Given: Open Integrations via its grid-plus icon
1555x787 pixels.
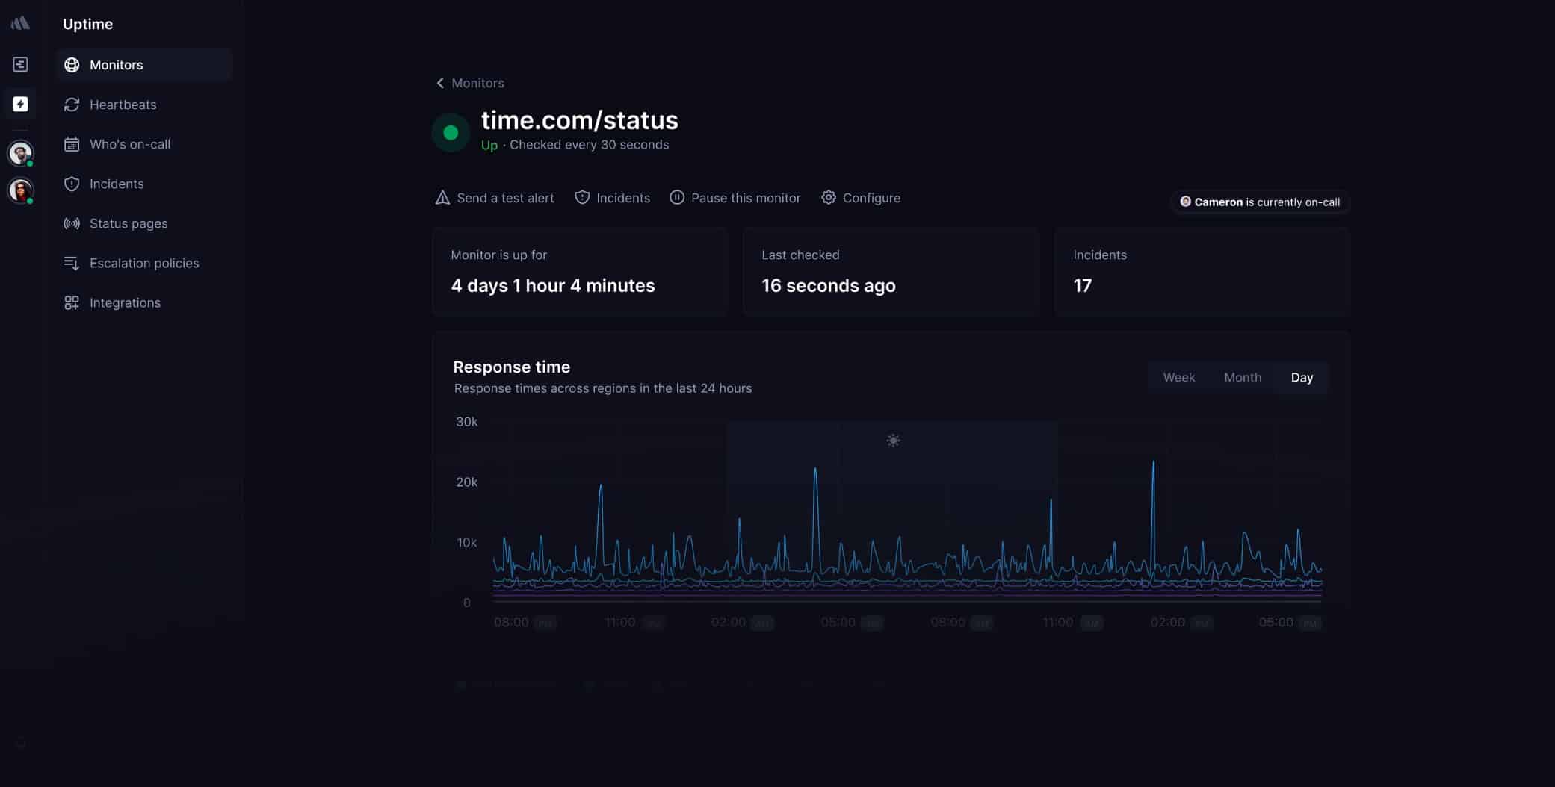Looking at the screenshot, I should [x=72, y=302].
